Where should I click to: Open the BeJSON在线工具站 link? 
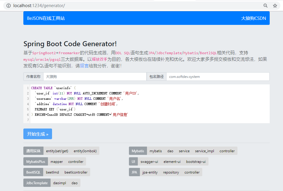tap(46, 18)
